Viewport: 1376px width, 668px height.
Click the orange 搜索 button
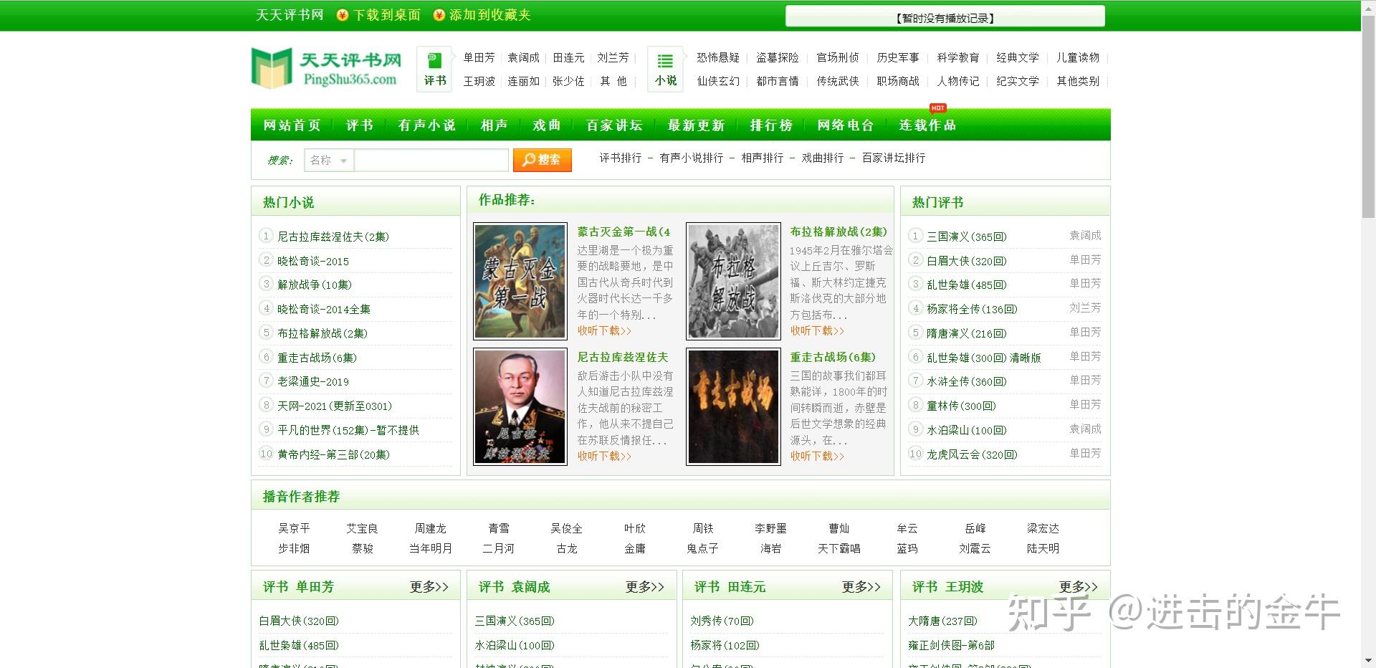click(x=542, y=160)
